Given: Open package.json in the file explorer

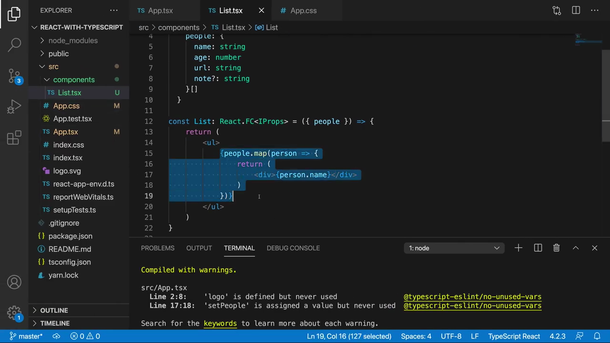Looking at the screenshot, I should (x=79, y=236).
